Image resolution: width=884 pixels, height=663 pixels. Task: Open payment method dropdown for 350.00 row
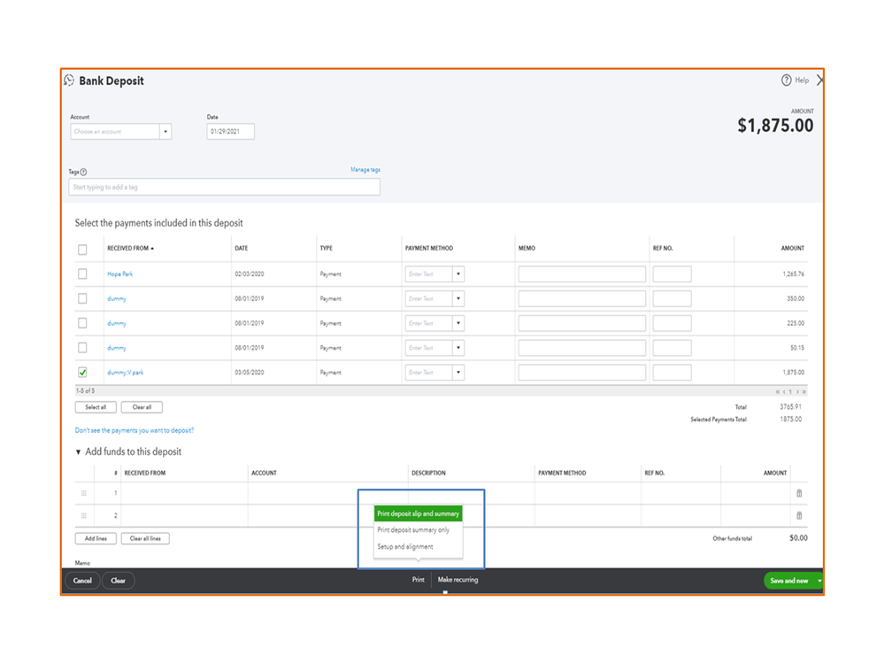[x=458, y=299]
